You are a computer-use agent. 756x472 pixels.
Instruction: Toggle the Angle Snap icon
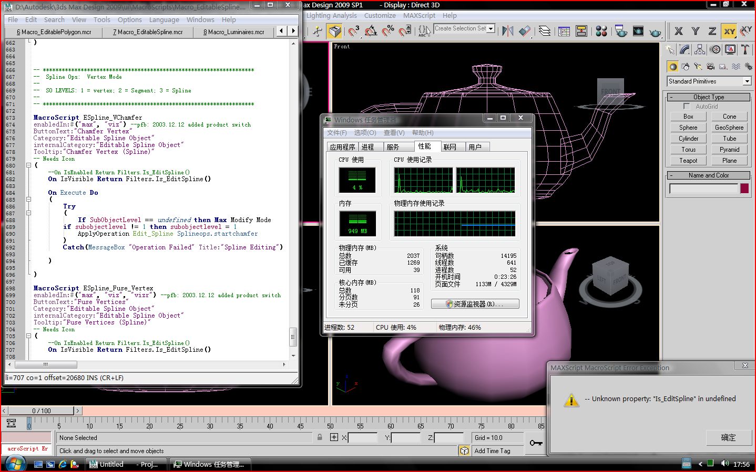pyautogui.click(x=371, y=31)
